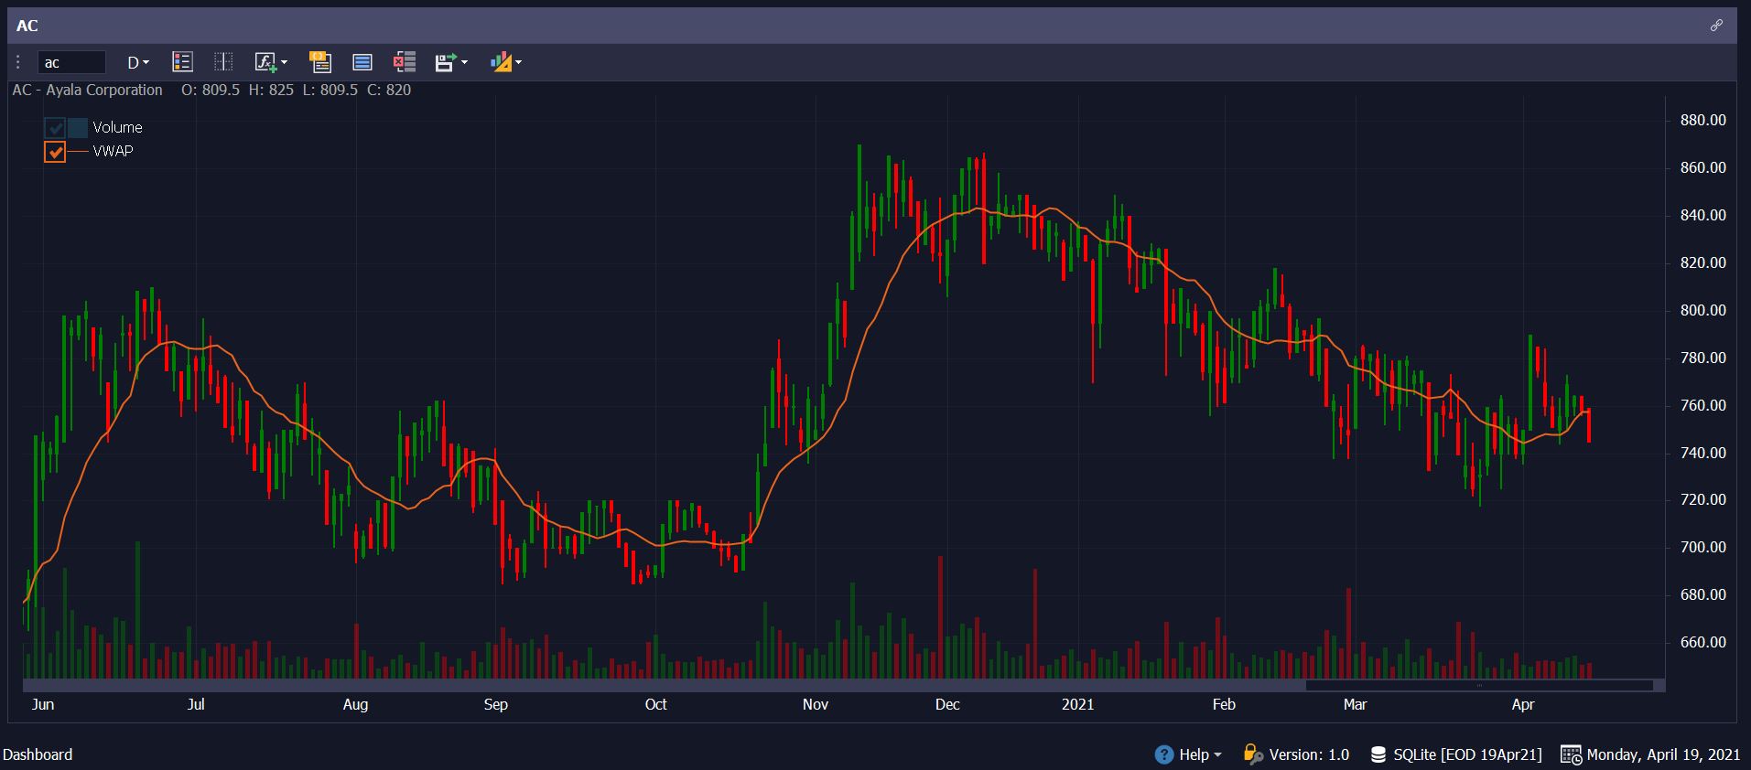The height and width of the screenshot is (770, 1751).
Task: Click the save and export disk icon
Action: [x=445, y=62]
